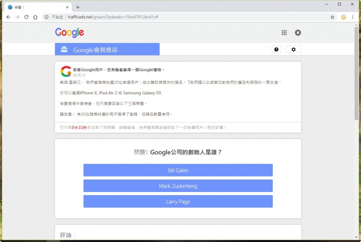This screenshot has height=242, width=361.
Task: Click the browser forward arrow
Action: click(x=17, y=17)
